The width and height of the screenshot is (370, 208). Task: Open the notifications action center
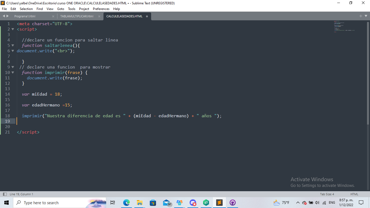[361, 203]
